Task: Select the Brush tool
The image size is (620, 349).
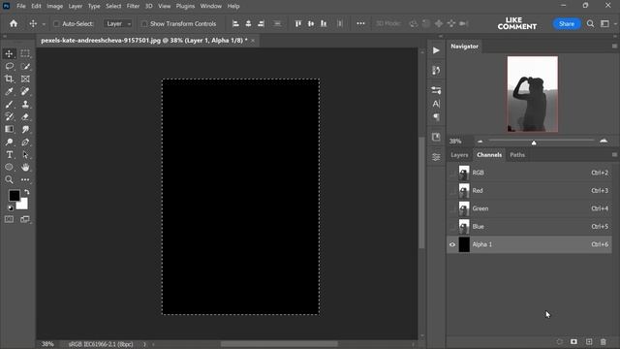Action: 9,104
